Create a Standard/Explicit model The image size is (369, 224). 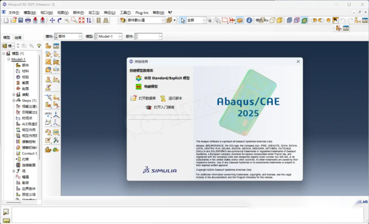coord(163,78)
